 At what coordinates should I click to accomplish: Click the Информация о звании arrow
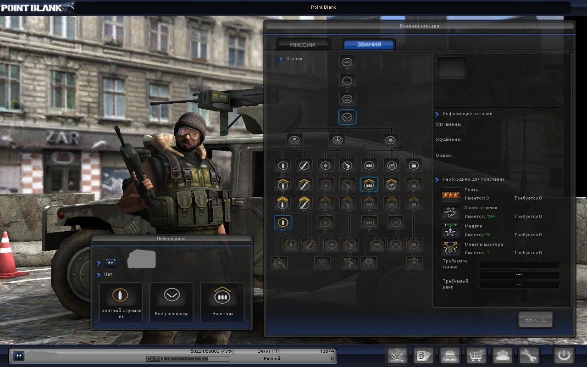point(437,114)
